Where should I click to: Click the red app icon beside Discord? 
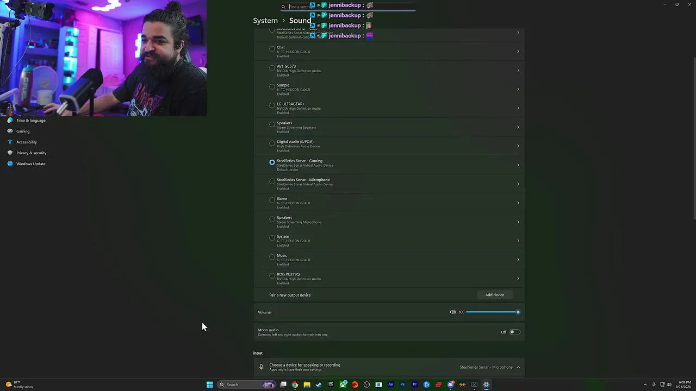click(438, 384)
